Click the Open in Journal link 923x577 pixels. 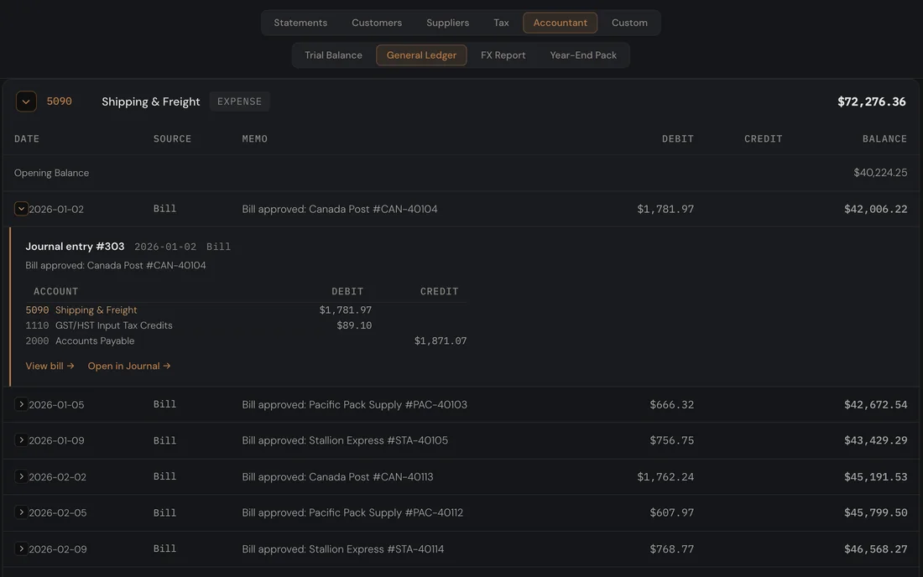click(x=129, y=366)
